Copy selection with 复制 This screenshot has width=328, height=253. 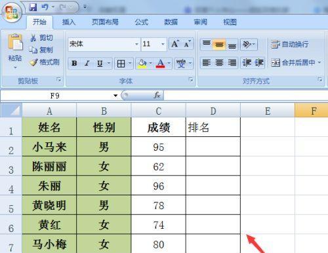tap(41, 50)
